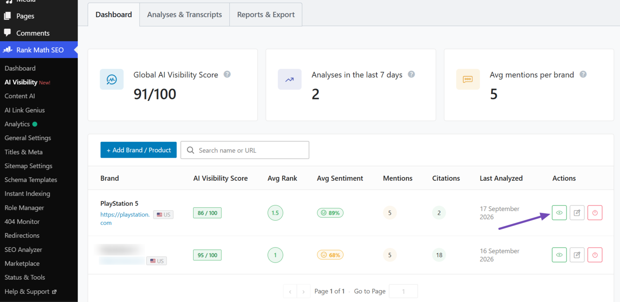Open the playstation.com link
Viewport: 620px width, 302px height.
[x=125, y=219]
